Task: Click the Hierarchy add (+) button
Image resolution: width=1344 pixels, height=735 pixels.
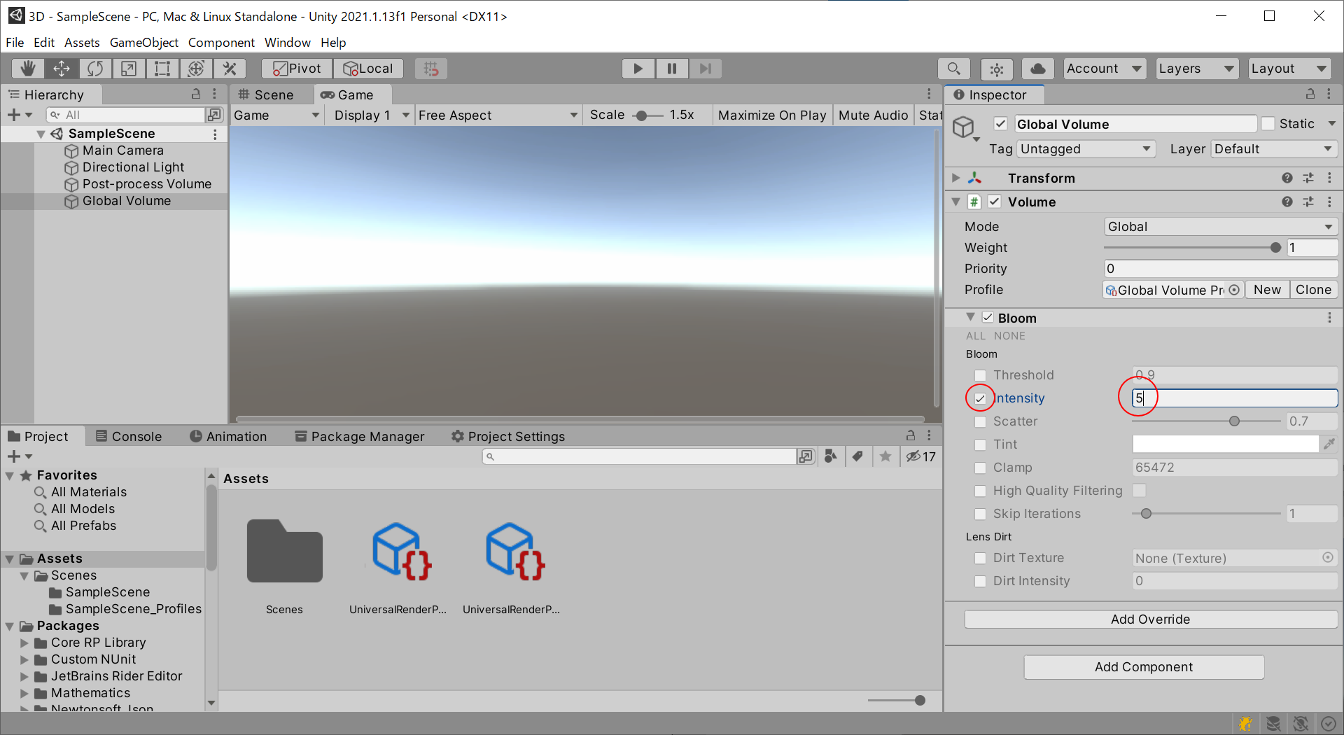Action: (19, 115)
